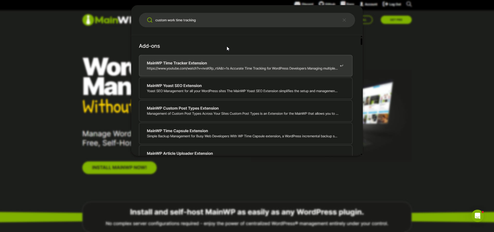The width and height of the screenshot is (494, 232).
Task: Click the MainWP logo icon
Action: coord(88,20)
